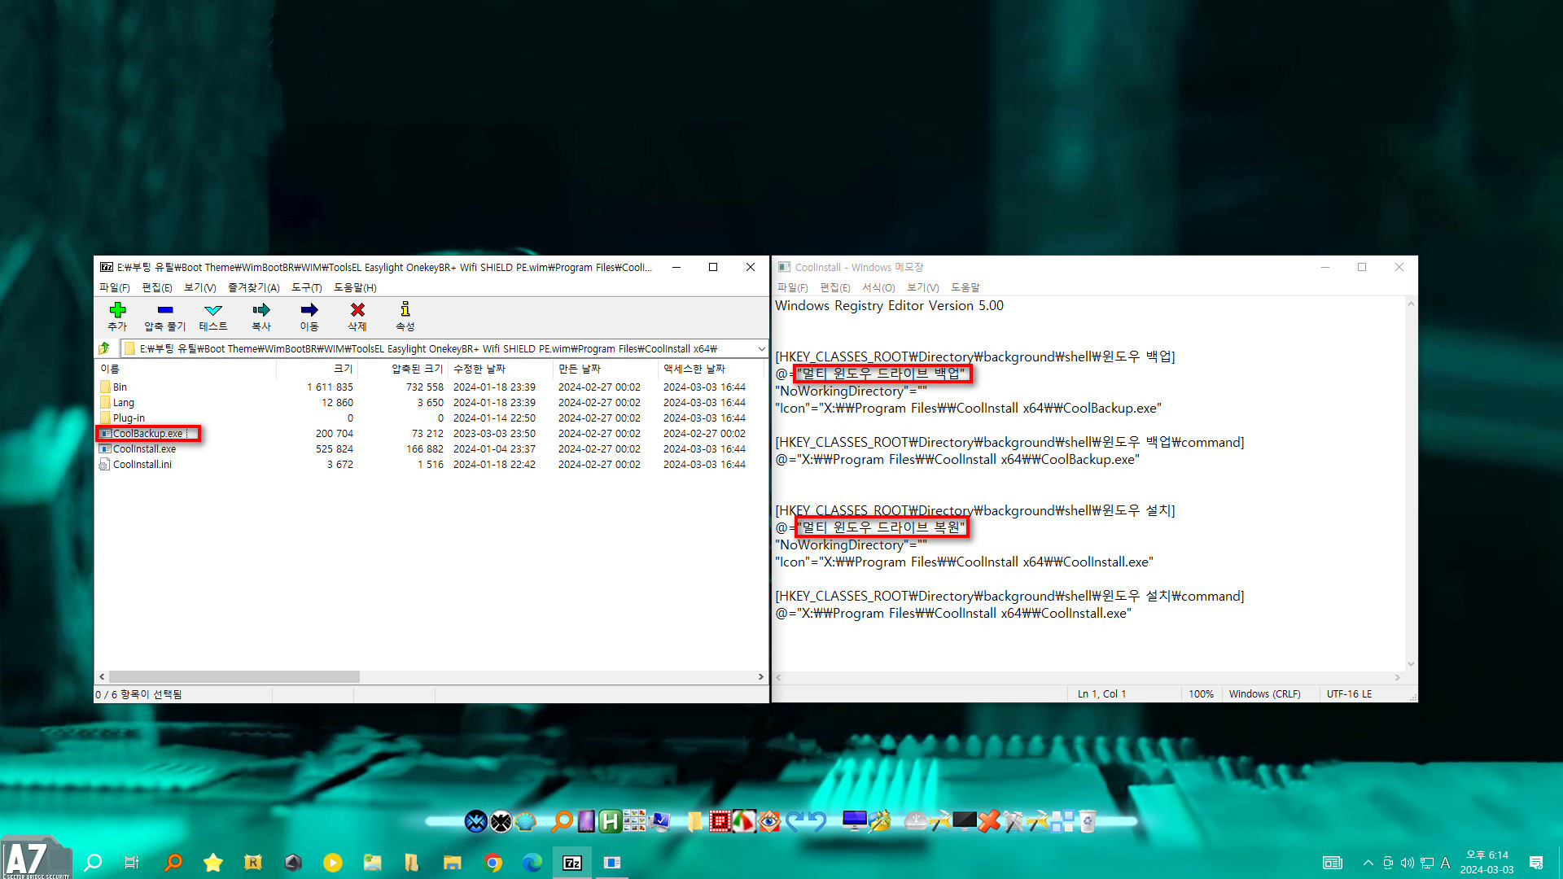Click the 7-Zip address path field

pos(438,349)
